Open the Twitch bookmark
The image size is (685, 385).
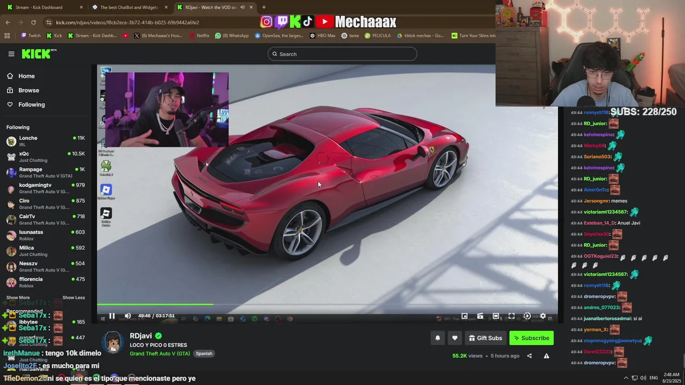pyautogui.click(x=31, y=36)
